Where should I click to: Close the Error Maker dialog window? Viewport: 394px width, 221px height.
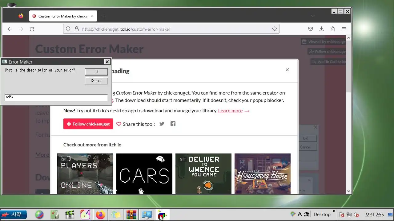[x=107, y=62]
